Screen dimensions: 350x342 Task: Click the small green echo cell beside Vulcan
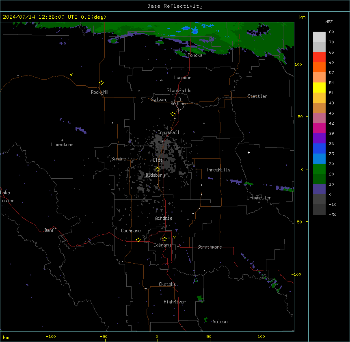click(205, 320)
